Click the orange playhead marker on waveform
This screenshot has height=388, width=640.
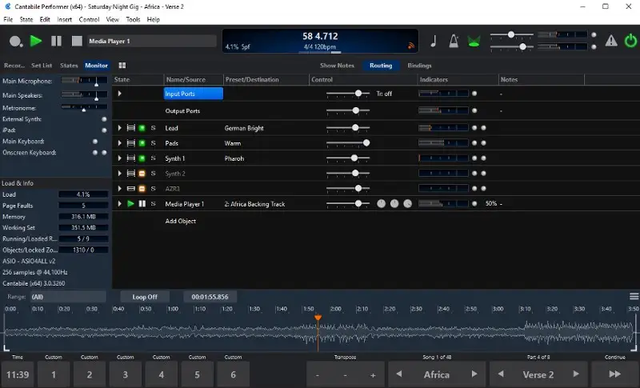pos(318,318)
